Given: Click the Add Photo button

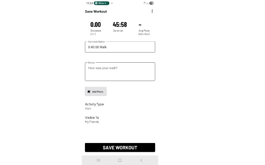Looking at the screenshot, I should click(96, 92).
